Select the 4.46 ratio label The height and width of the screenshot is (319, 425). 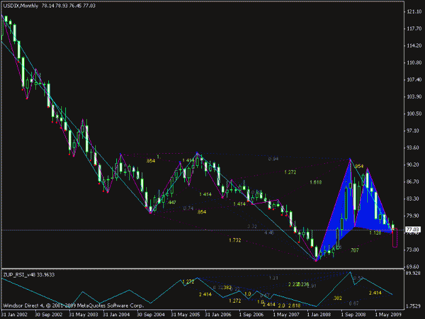tap(269, 233)
